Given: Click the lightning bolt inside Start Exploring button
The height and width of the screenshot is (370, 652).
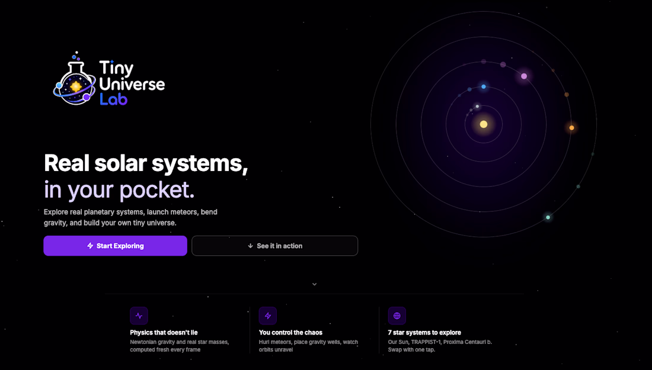Looking at the screenshot, I should 90,246.
